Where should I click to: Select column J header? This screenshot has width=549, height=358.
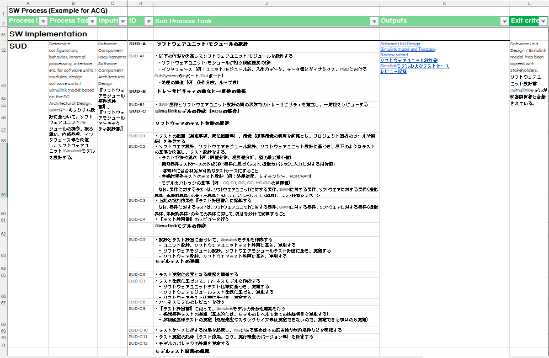pos(266,3)
